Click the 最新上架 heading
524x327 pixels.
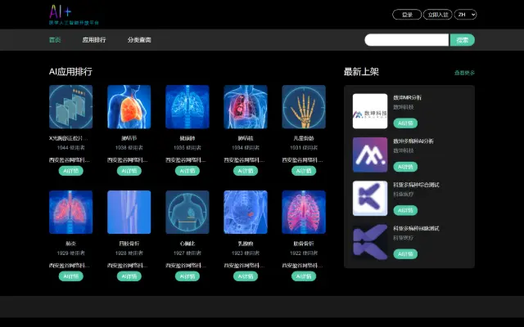(361, 72)
